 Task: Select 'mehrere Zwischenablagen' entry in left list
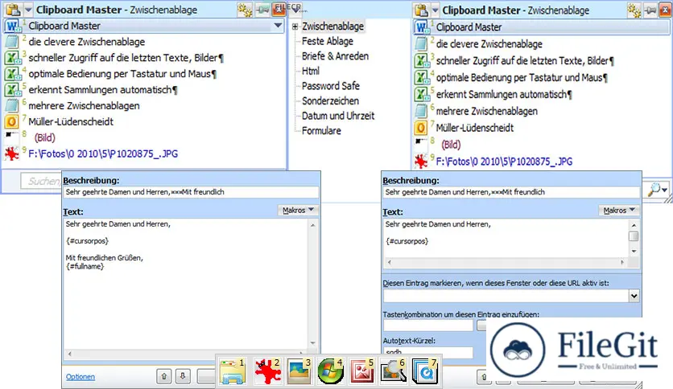84,106
